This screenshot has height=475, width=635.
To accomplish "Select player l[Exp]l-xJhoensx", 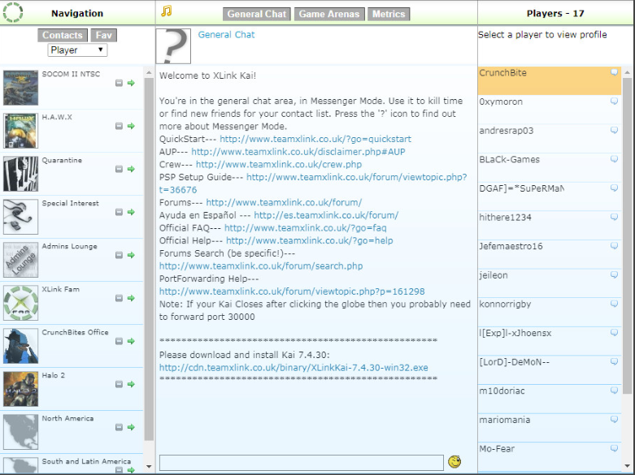I will coord(550,341).
